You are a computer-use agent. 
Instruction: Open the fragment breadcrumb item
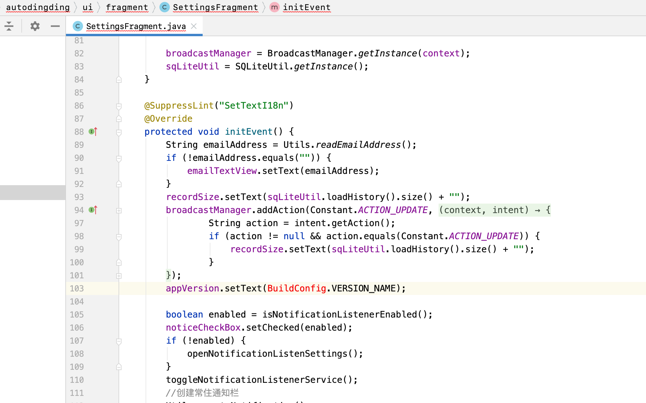pos(127,7)
